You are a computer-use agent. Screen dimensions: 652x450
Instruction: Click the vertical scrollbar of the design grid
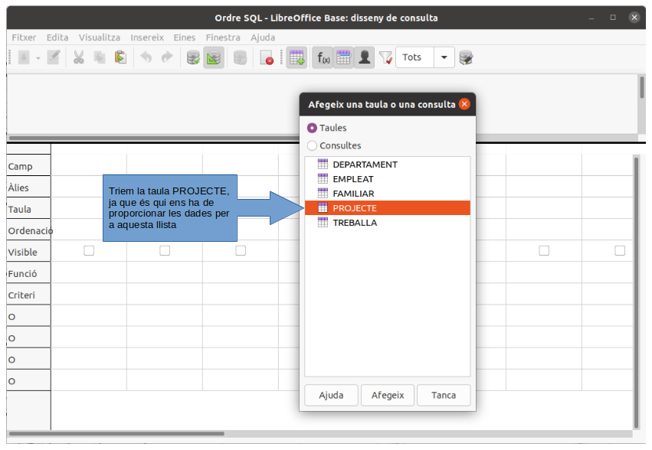636,292
